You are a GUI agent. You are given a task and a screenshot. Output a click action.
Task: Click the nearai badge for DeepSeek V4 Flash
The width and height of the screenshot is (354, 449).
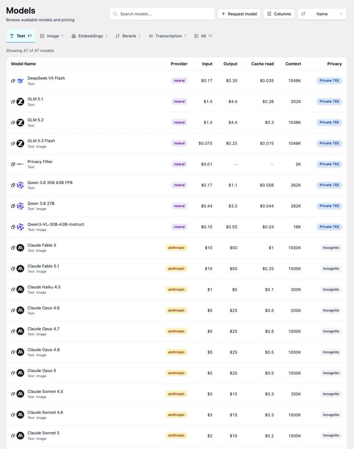click(x=179, y=80)
